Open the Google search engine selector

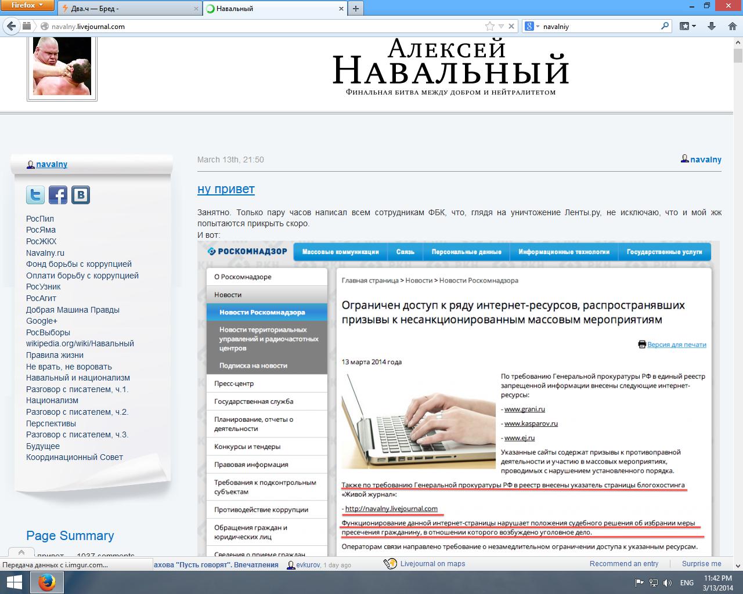click(x=532, y=26)
